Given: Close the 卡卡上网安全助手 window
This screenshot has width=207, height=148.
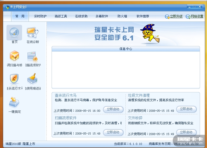Looking at the screenshot, I should [x=200, y=7].
